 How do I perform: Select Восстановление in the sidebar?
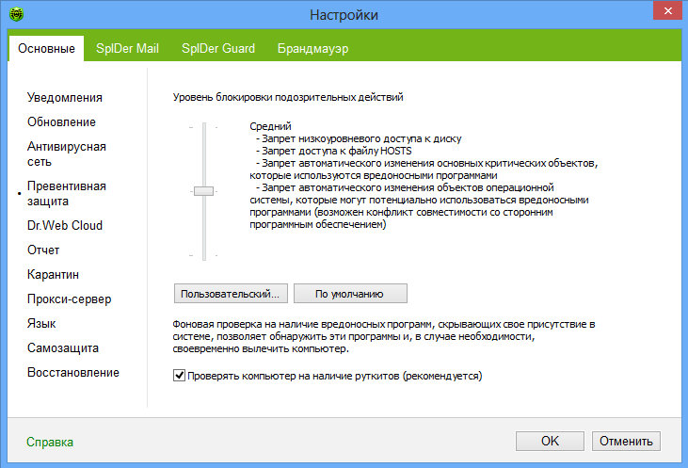(x=72, y=373)
